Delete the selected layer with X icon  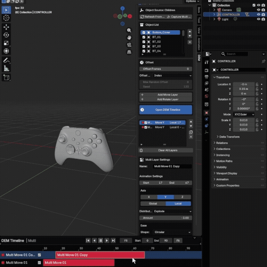click(x=191, y=137)
